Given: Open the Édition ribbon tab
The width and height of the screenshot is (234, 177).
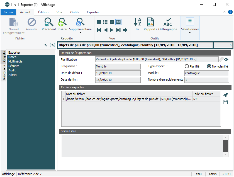Looking at the screenshot, I should (43, 12).
